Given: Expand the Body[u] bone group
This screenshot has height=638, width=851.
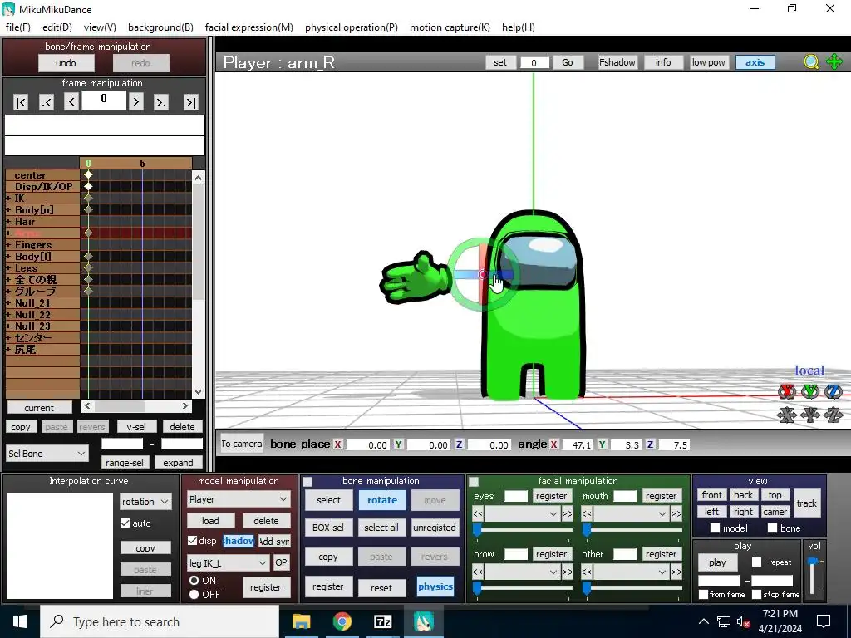Looking at the screenshot, I should point(8,210).
